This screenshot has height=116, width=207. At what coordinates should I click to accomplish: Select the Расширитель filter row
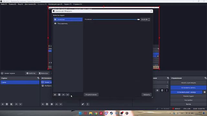tap(68, 24)
